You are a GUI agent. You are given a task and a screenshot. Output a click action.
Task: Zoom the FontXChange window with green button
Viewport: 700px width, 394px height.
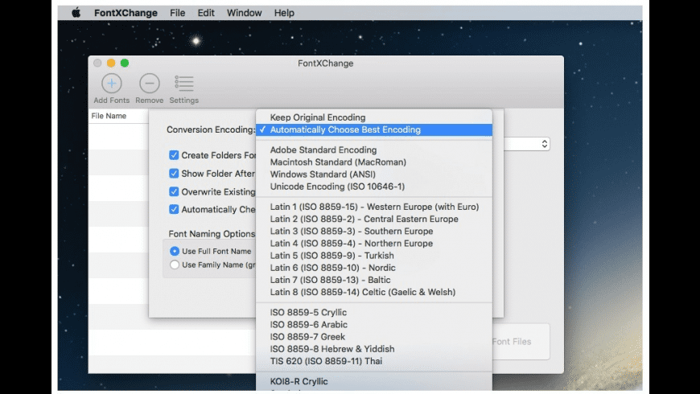[x=125, y=63]
